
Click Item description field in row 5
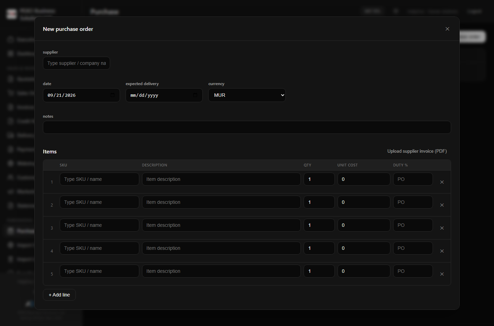[x=221, y=271]
